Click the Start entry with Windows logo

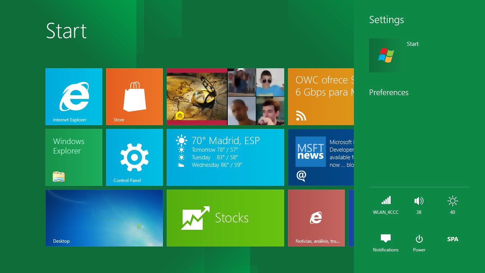pos(386,55)
